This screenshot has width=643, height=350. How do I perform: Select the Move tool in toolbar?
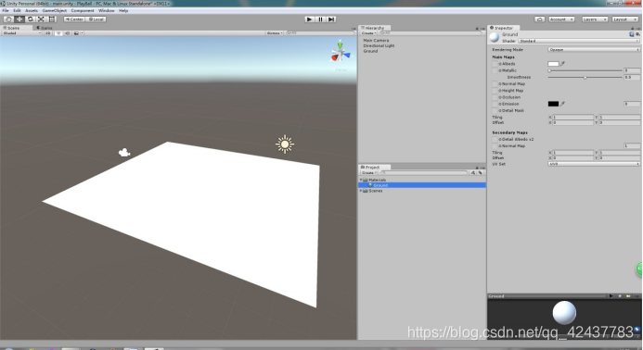[x=19, y=19]
